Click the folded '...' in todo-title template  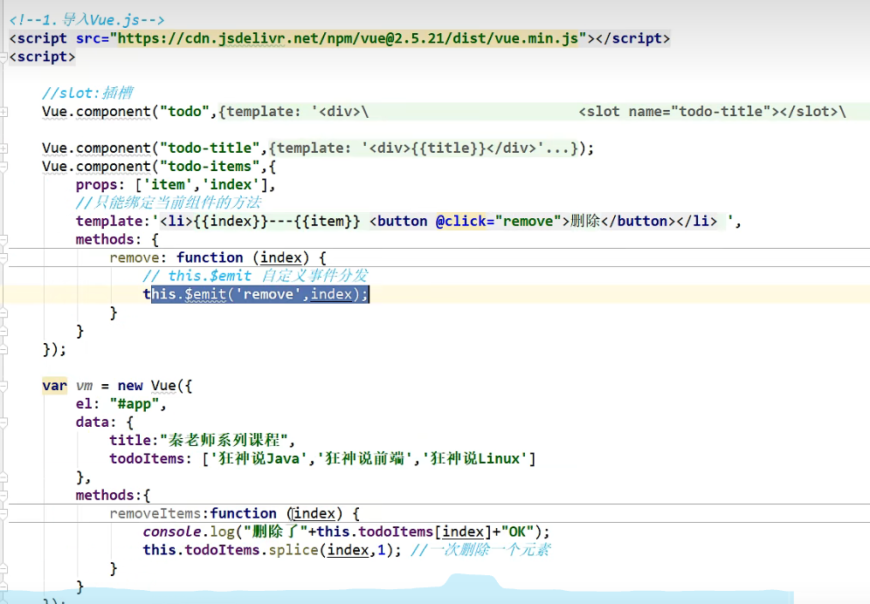(557, 148)
